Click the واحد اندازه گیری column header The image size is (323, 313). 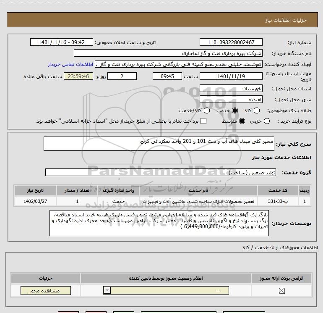click(x=118, y=190)
